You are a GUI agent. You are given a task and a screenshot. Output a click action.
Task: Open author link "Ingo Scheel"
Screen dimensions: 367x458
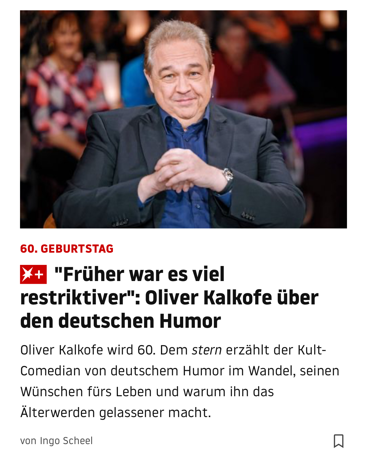click(66, 441)
